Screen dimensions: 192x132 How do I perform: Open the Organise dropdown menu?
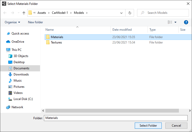pos(12,22)
